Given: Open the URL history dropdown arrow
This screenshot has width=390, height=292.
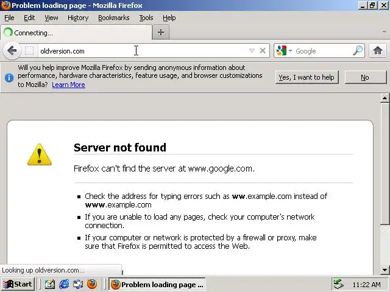Looking at the screenshot, I should 252,50.
